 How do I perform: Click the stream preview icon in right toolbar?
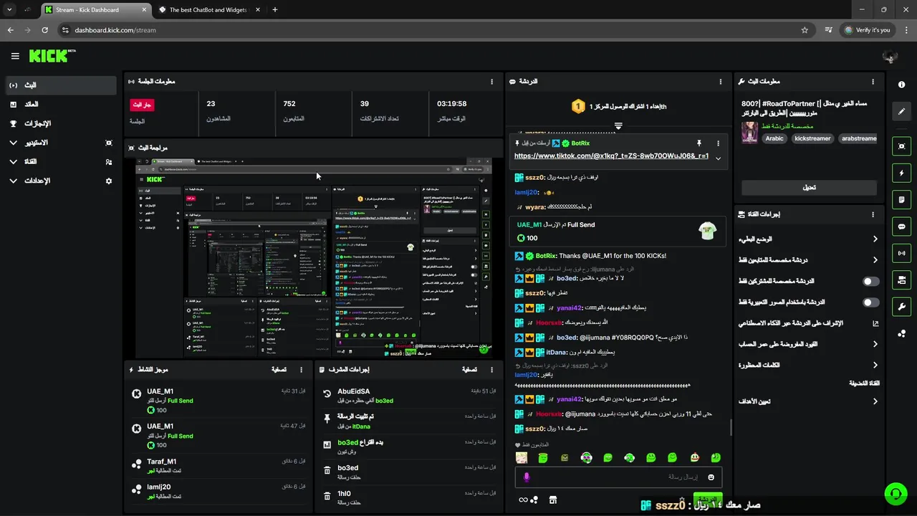pos(901,146)
